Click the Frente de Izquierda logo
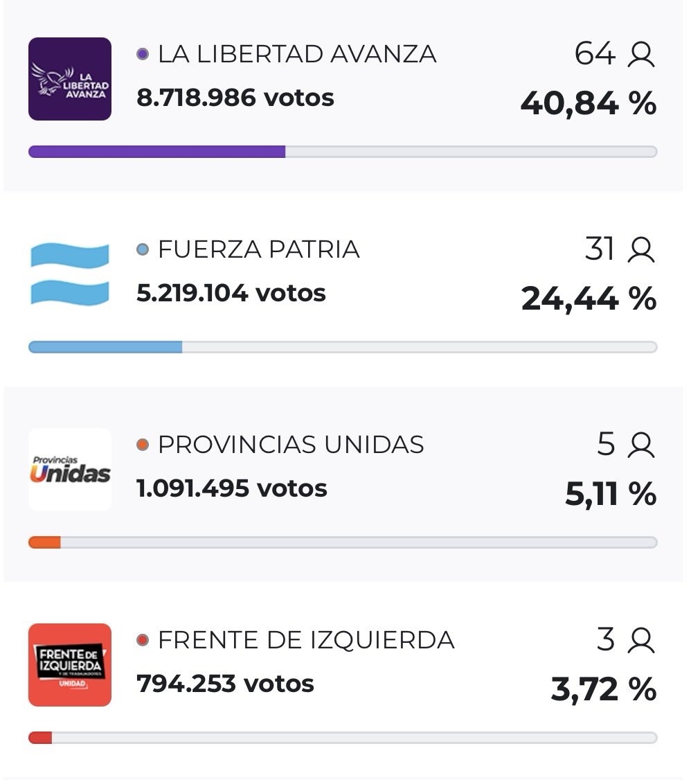 pos(70,665)
